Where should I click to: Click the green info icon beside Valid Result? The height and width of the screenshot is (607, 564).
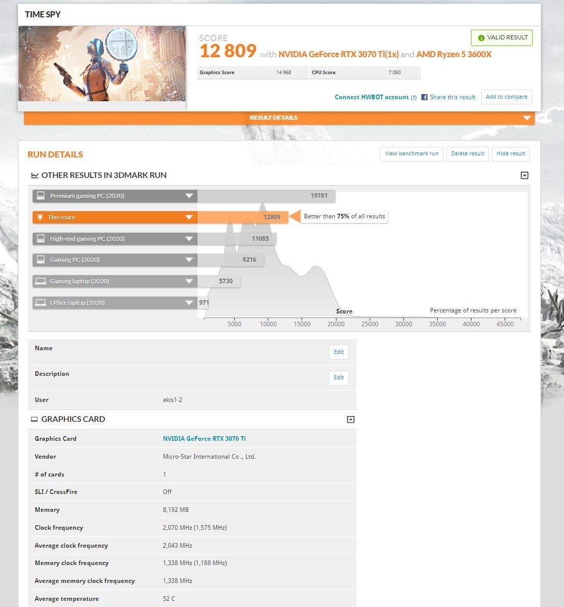pyautogui.click(x=481, y=38)
